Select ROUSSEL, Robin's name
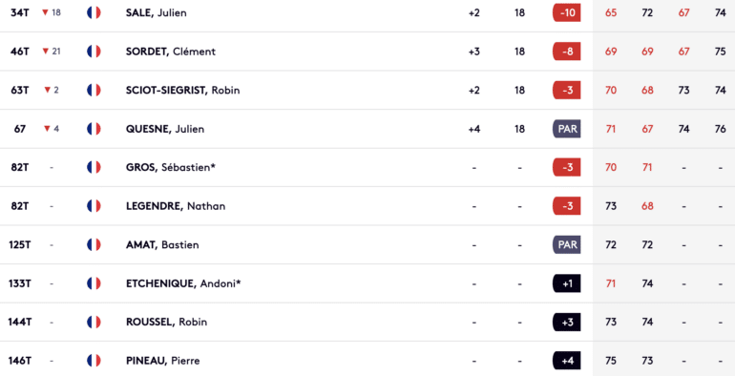Viewport: 735px width, 376px height. [166, 323]
